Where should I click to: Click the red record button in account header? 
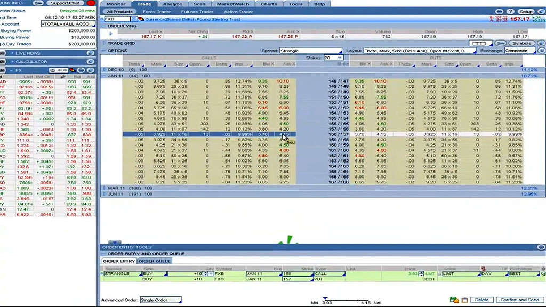(x=91, y=3)
